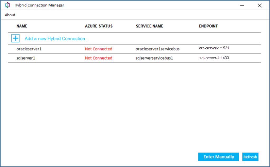The width and height of the screenshot is (270, 167).
Task: Click the NAME column header
Action: [x=22, y=26]
